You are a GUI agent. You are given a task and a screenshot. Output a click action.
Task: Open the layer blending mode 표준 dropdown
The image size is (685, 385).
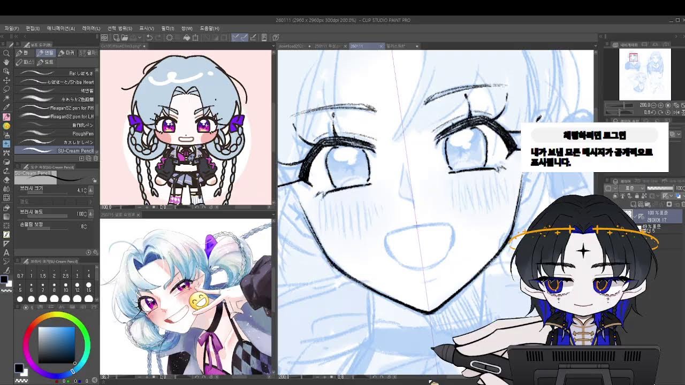(x=633, y=188)
